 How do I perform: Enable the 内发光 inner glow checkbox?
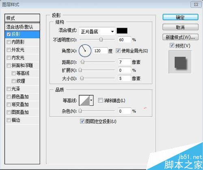pos(9,58)
